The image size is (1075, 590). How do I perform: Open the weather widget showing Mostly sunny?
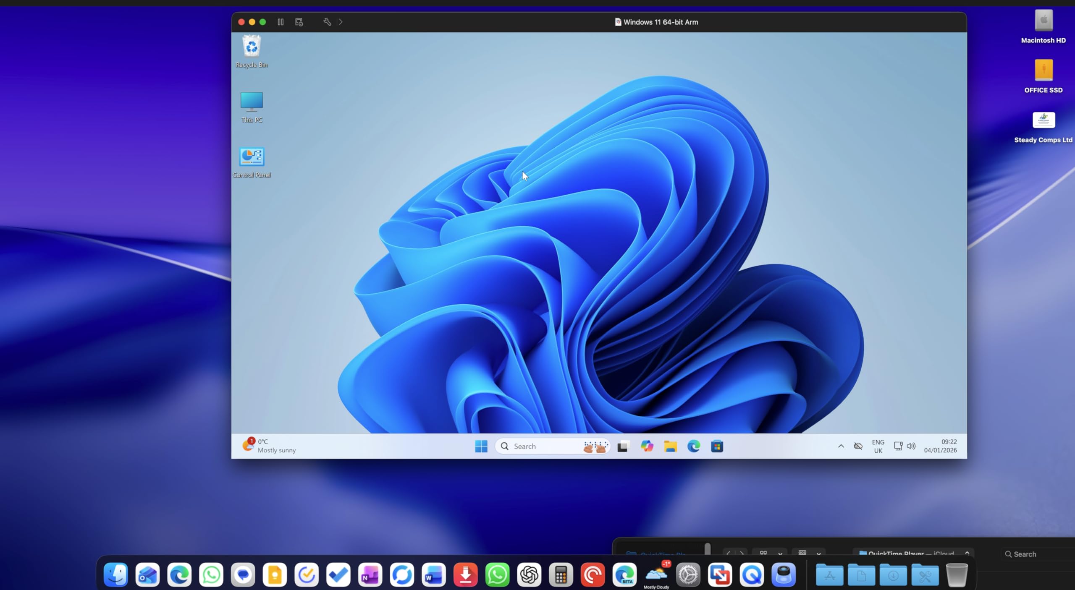[269, 446]
